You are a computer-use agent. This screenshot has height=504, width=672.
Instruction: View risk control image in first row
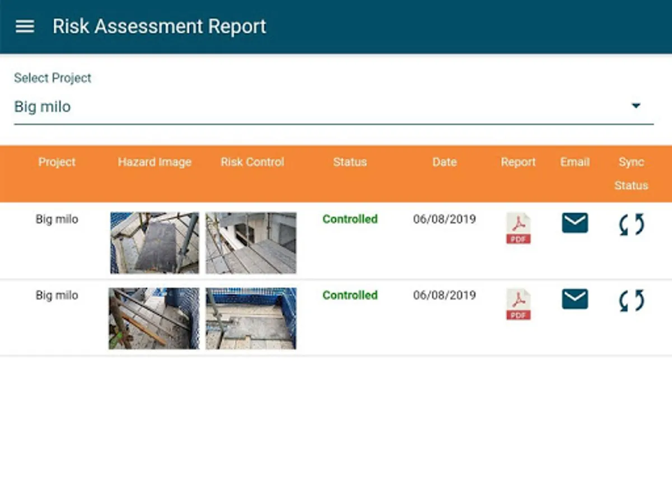click(x=251, y=242)
